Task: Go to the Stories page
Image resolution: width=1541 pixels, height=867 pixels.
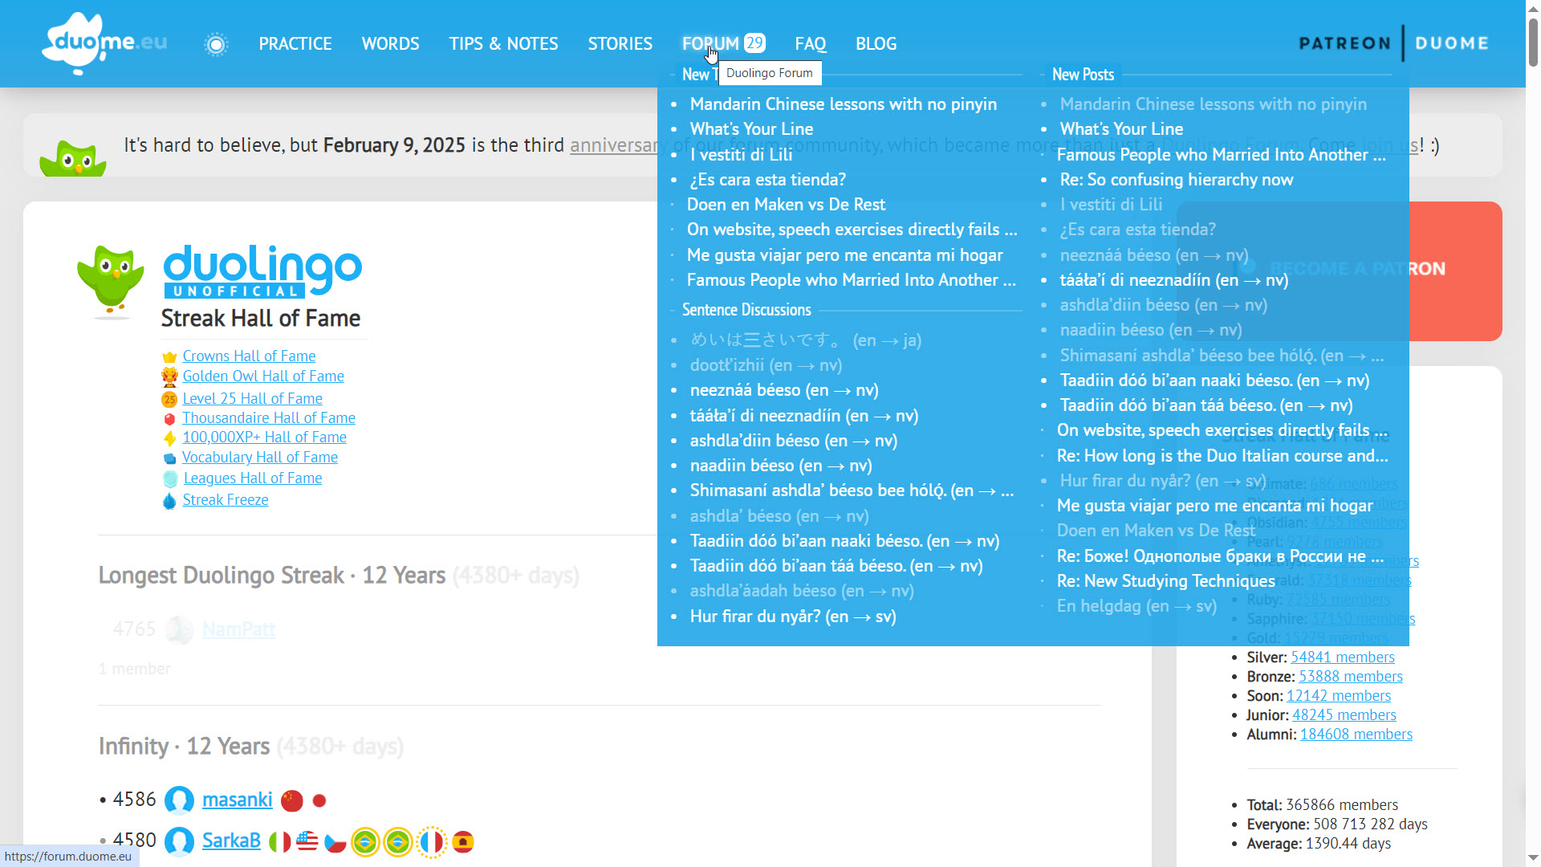Action: 620,43
